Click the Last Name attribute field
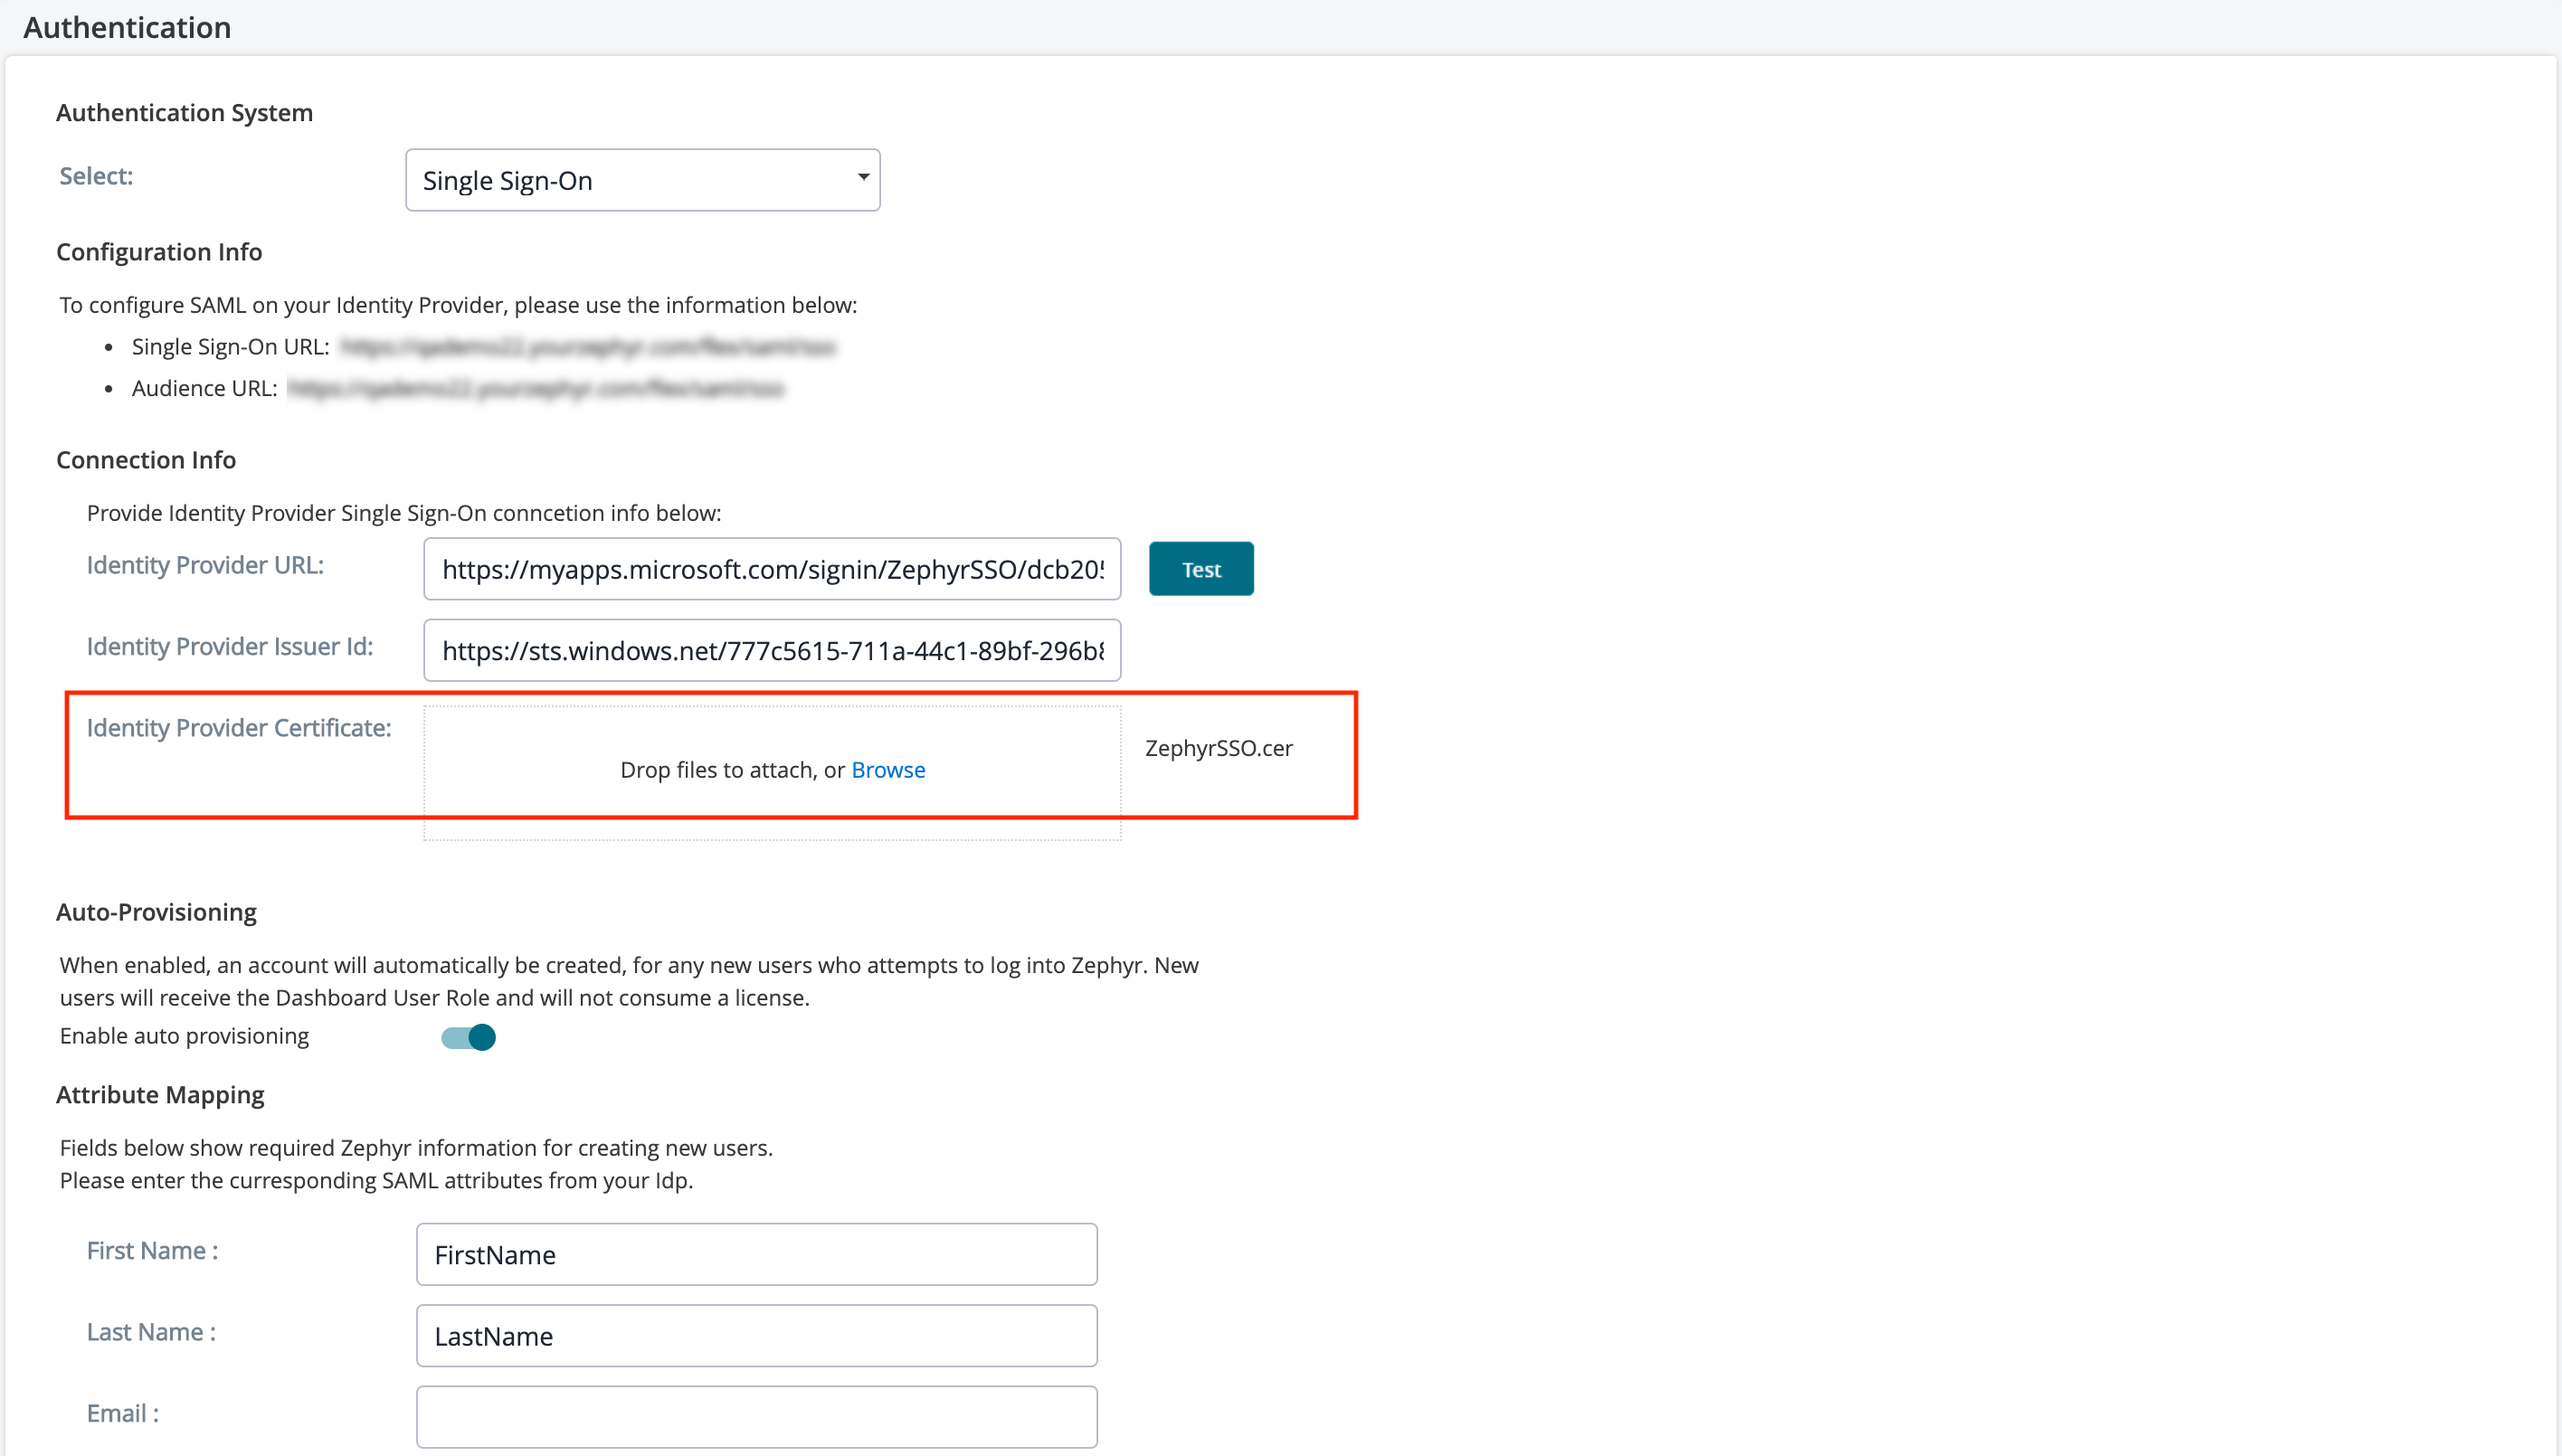Screen dimensions: 2562x1456 [x=755, y=1336]
